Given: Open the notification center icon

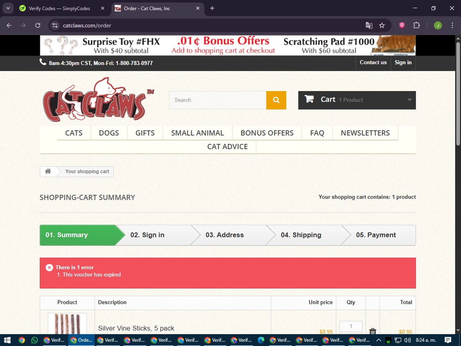Looking at the screenshot, I should point(448,340).
